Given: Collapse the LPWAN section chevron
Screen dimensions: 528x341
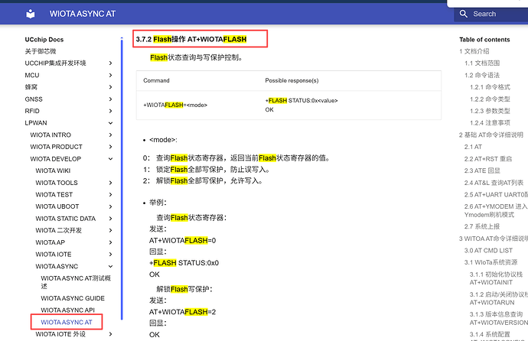Looking at the screenshot, I should pos(110,123).
